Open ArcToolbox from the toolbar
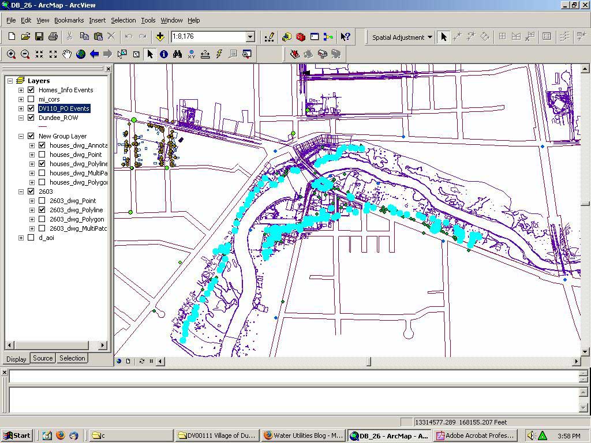 pos(301,37)
